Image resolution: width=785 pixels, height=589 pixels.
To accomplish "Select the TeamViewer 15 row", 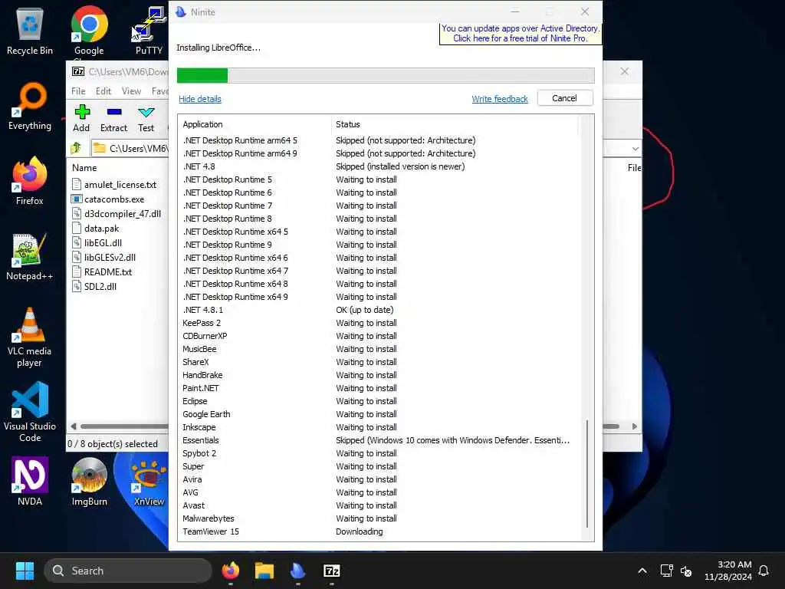I will 382,531.
